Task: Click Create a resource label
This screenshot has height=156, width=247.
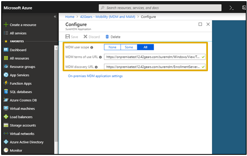Action: point(23,25)
